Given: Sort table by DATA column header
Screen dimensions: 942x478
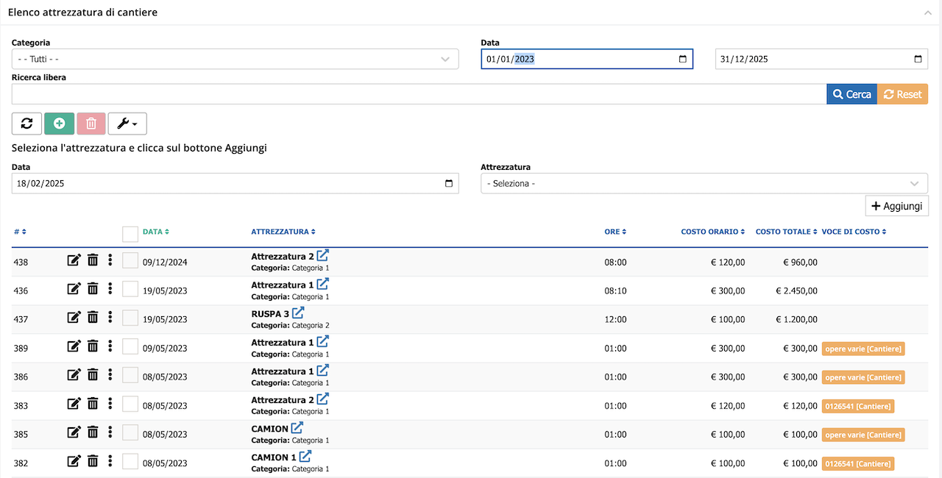Looking at the screenshot, I should [155, 232].
